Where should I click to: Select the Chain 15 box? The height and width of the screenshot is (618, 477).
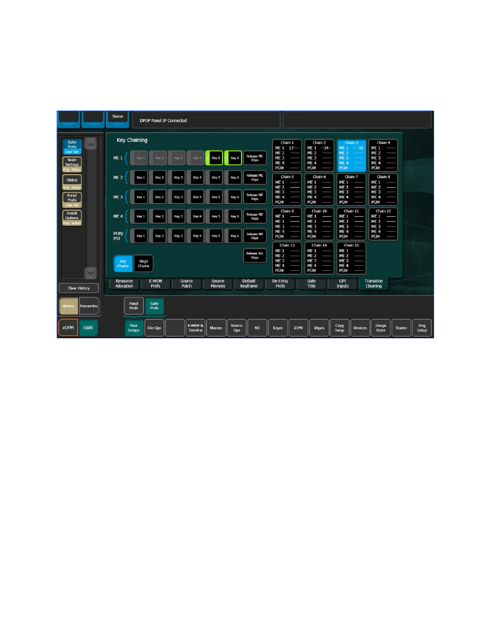tap(351, 258)
